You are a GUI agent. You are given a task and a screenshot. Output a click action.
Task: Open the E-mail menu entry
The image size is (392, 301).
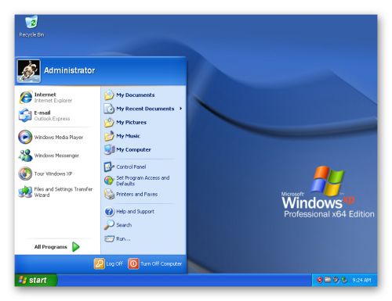57,116
